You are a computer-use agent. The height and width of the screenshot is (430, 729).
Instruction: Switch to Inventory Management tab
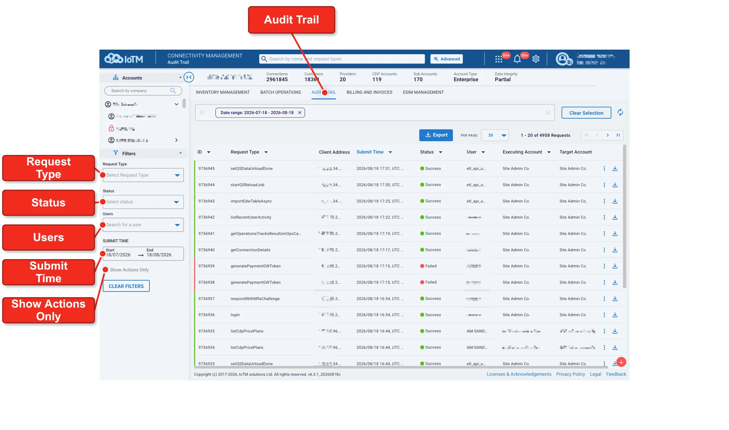(223, 92)
